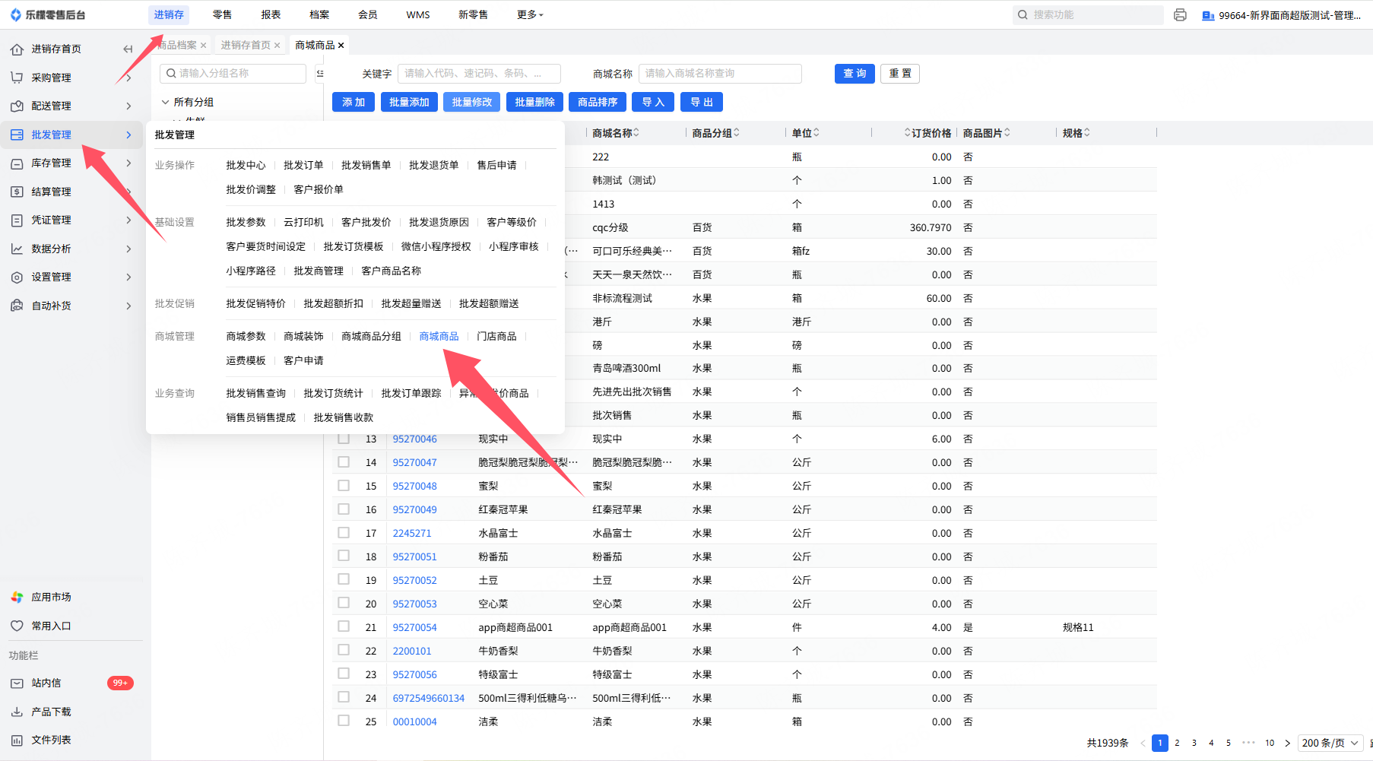Click the 库存管理 sidebar icon

click(x=17, y=163)
